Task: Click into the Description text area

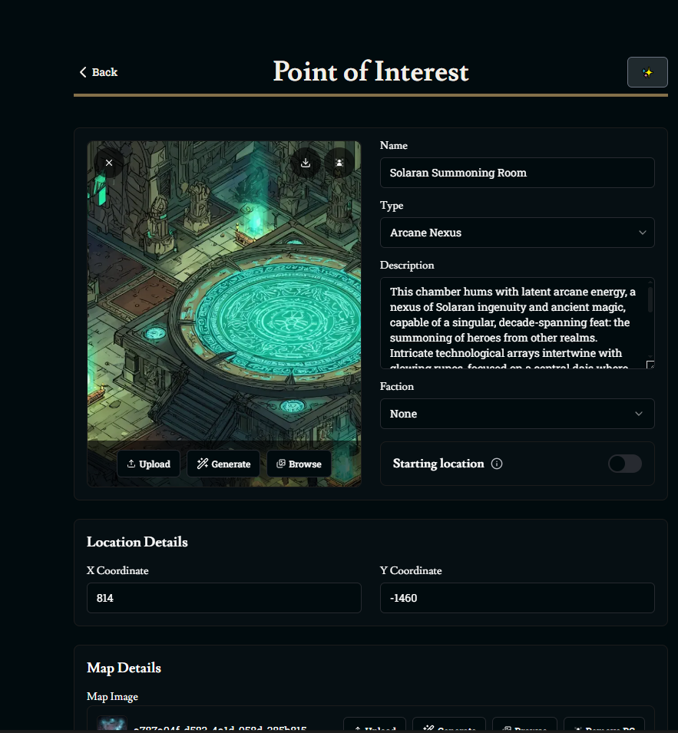Action: point(511,322)
